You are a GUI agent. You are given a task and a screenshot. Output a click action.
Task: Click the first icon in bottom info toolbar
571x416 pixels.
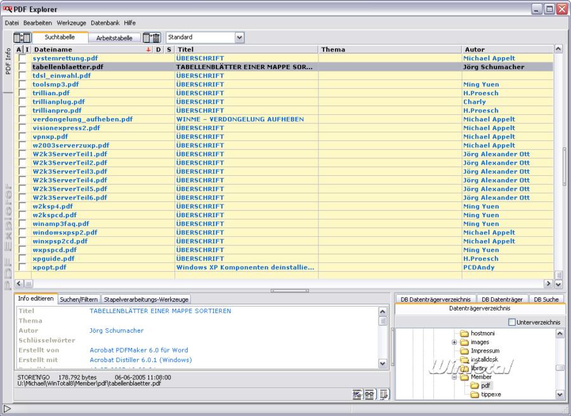pyautogui.click(x=358, y=395)
